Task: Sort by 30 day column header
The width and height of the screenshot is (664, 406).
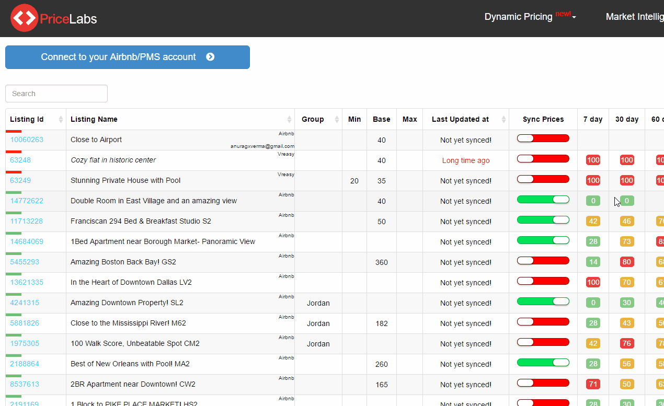Action: pyautogui.click(x=627, y=119)
